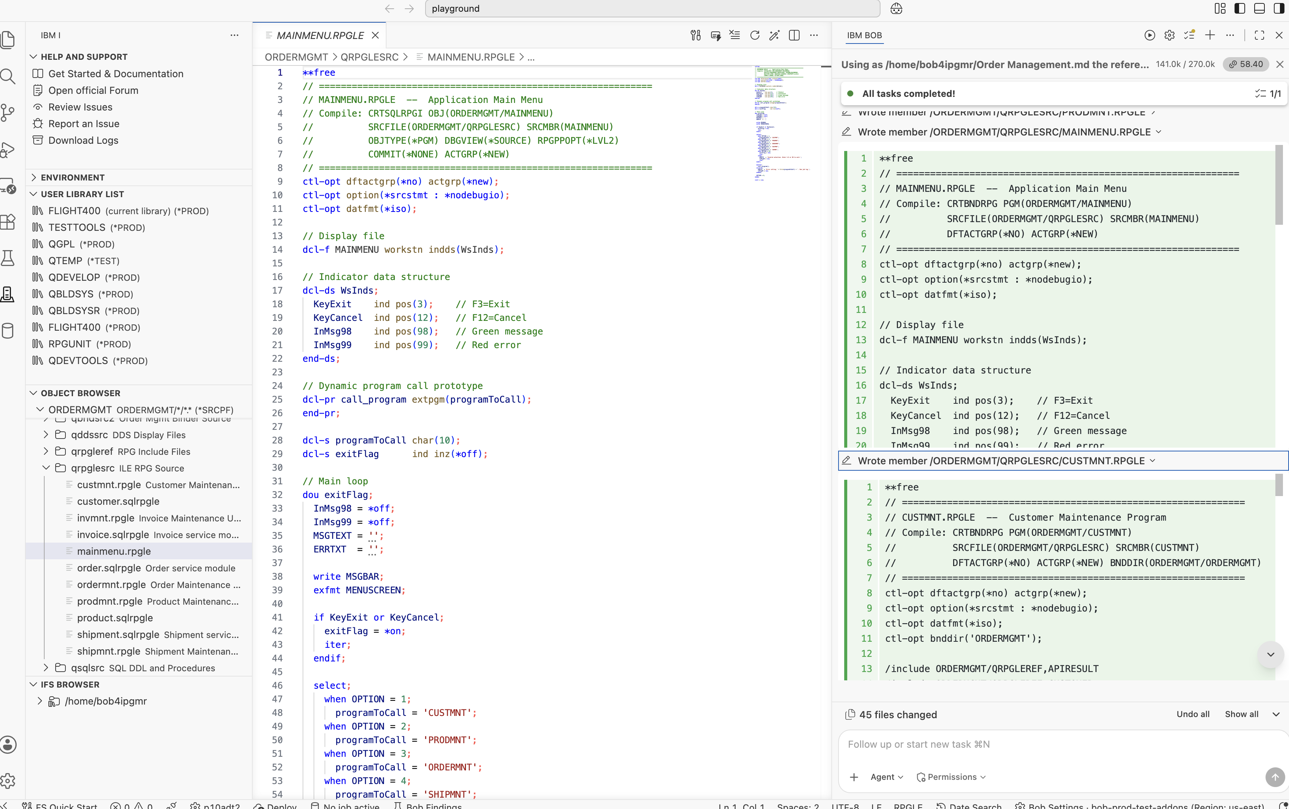Click the scroll to bottom button in chat
Viewport: 1289px width, 809px height.
click(1270, 654)
